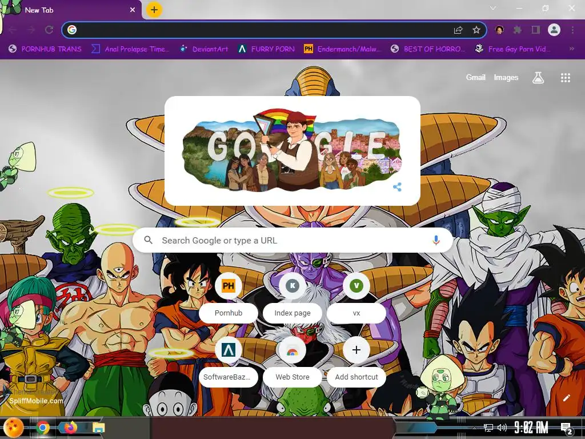
Task: Select the New Tab tab
Action: 71,10
